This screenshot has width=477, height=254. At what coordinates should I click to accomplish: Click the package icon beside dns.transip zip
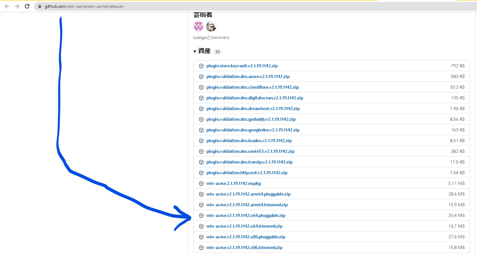(201, 162)
